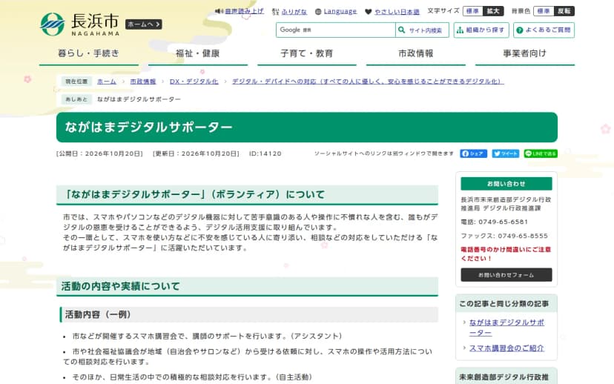This screenshot has height=384, width=614.
Task: Click fax number 0749-65-8555
Action: click(x=522, y=236)
